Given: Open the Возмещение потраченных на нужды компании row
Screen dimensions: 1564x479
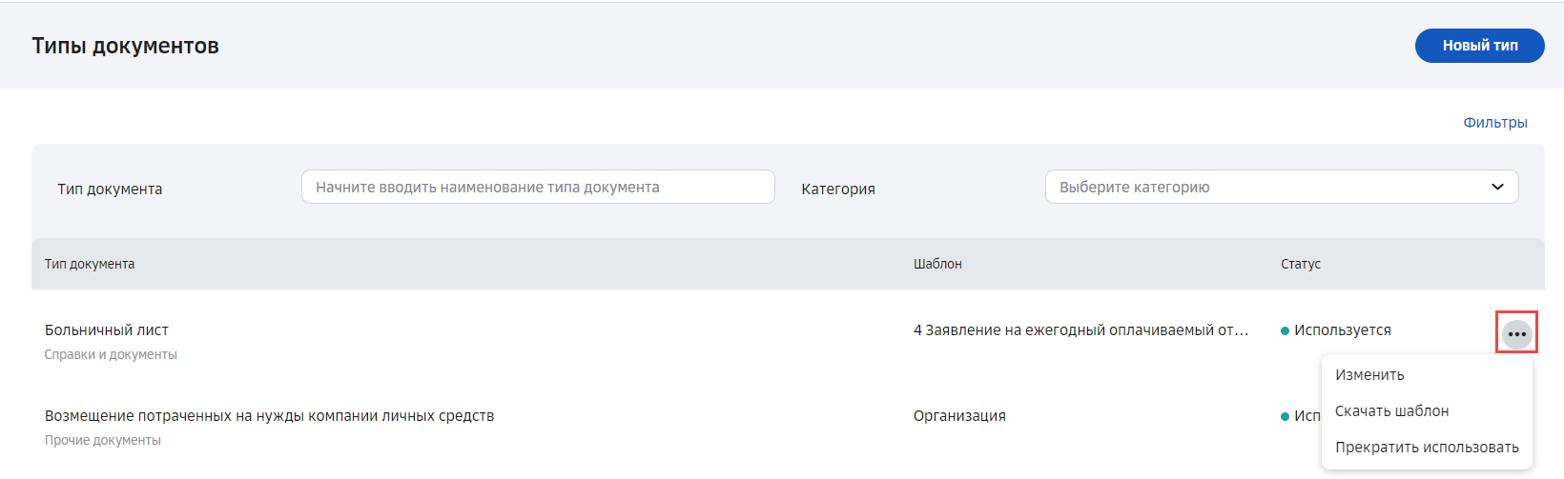Looking at the screenshot, I should tap(788, 427).
